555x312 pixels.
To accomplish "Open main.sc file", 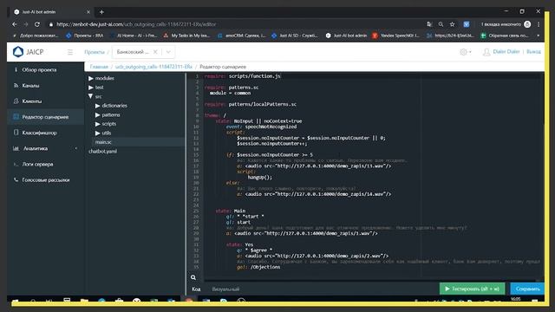I will [x=103, y=142].
